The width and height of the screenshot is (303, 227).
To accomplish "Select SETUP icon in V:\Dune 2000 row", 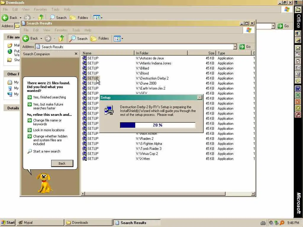I will point(84,83).
